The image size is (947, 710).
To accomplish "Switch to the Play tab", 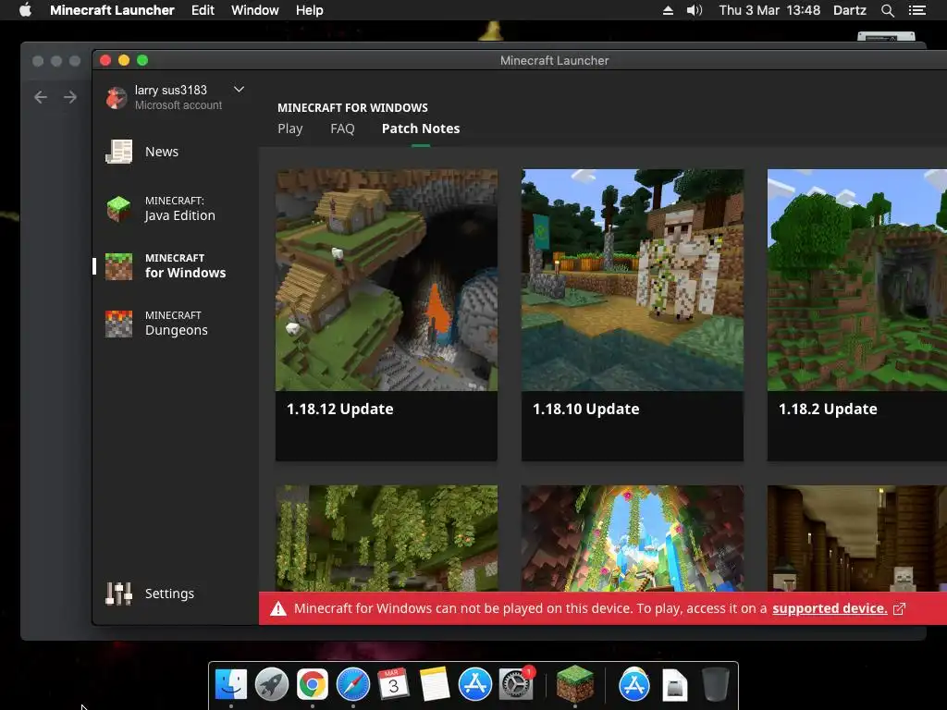I will tap(289, 129).
